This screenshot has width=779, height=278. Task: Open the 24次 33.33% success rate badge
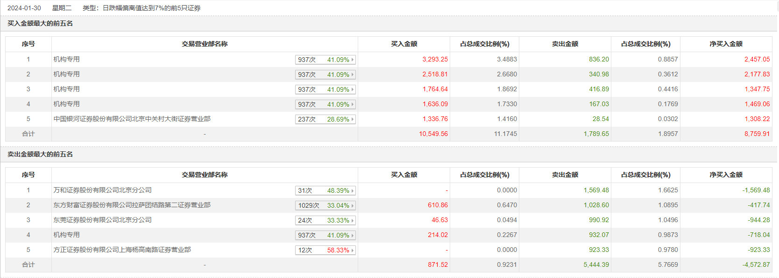point(325,220)
